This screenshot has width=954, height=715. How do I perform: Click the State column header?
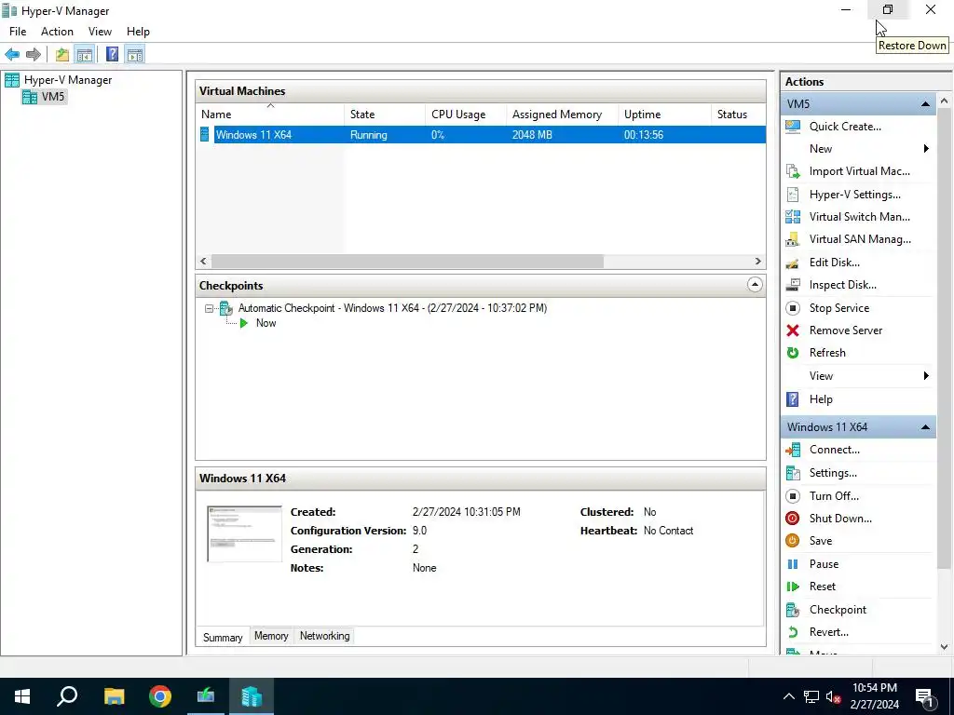click(x=385, y=115)
